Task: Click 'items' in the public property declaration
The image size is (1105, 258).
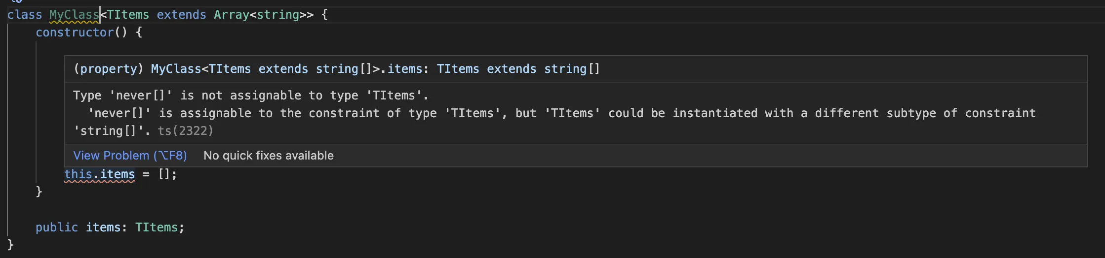Action: [x=103, y=227]
